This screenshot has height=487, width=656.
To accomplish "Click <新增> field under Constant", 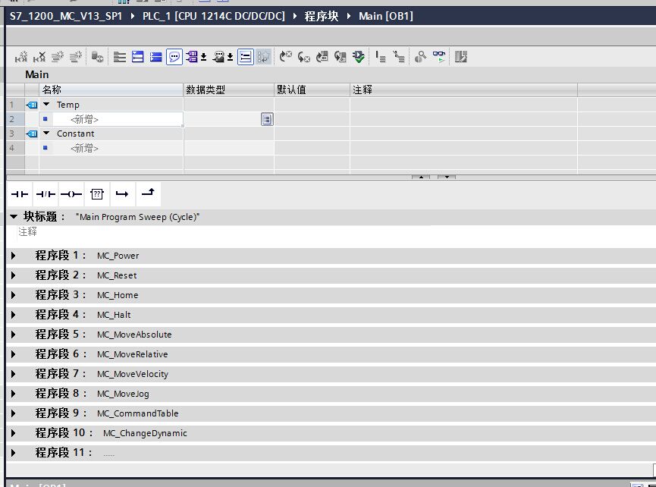I will tap(111, 148).
